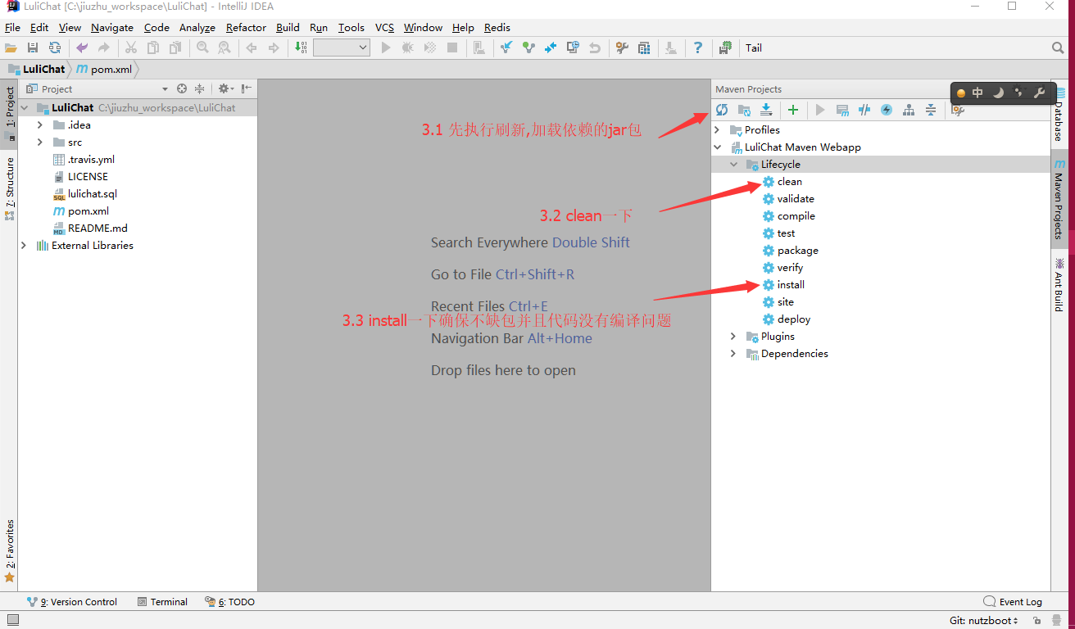Click the Cut scissors icon
Screen dimensions: 1075x629
pyautogui.click(x=131, y=48)
